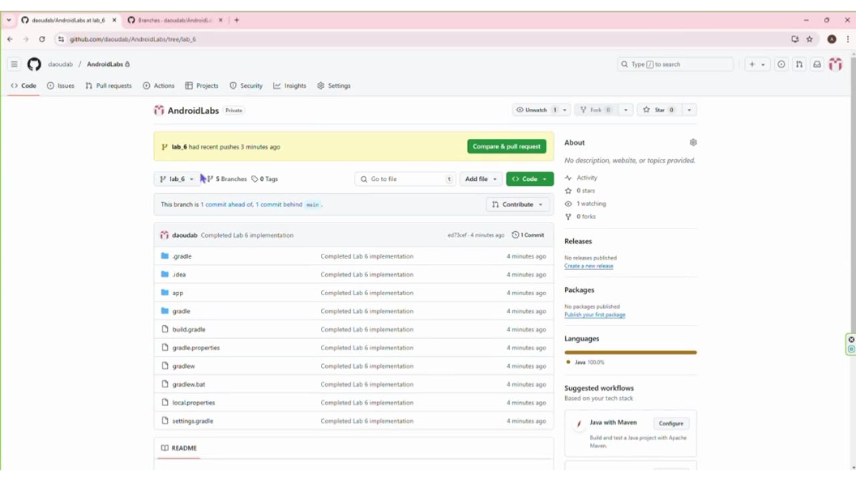Open the build.gradle file

click(x=189, y=329)
